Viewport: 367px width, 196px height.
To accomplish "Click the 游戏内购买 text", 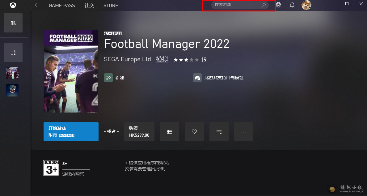I will pos(73,174).
